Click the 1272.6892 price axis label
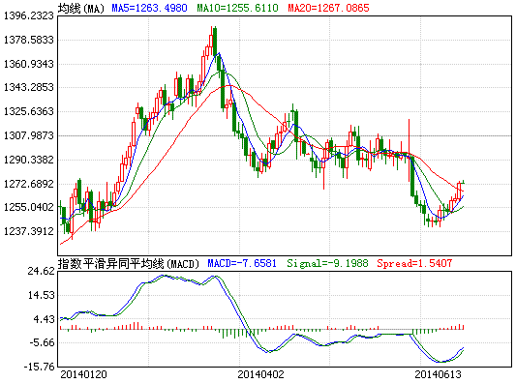 (x=29, y=184)
